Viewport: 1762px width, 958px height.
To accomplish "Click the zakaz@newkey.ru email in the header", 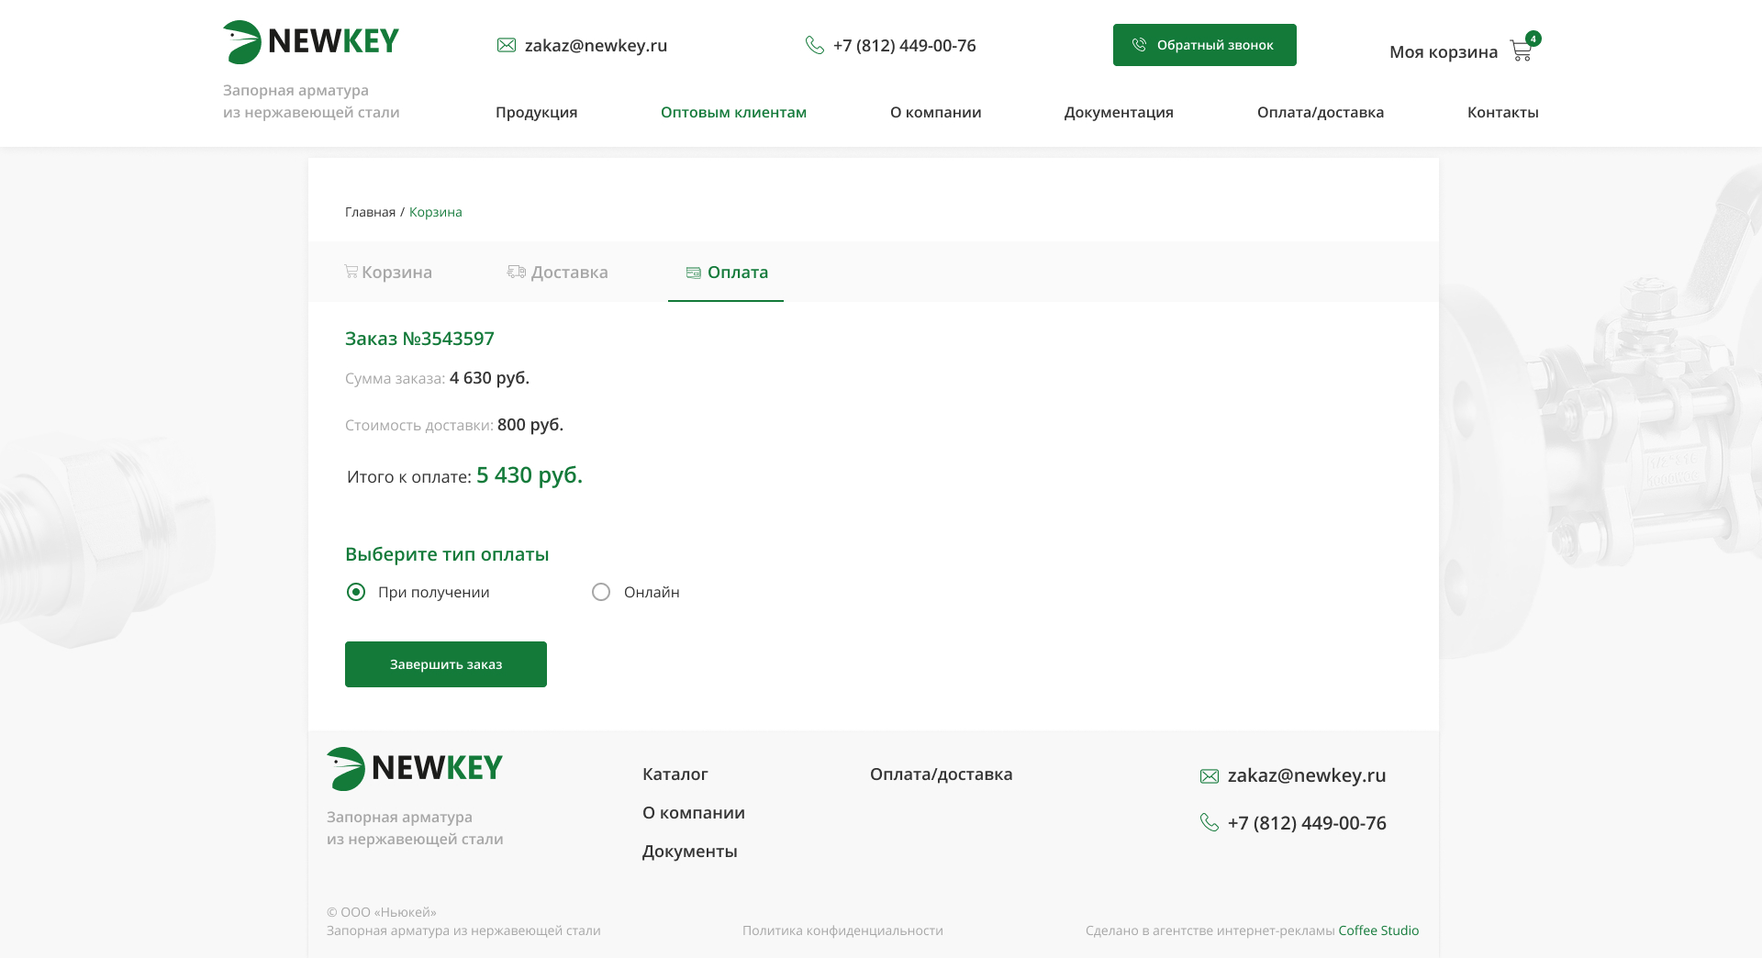I will (x=596, y=45).
